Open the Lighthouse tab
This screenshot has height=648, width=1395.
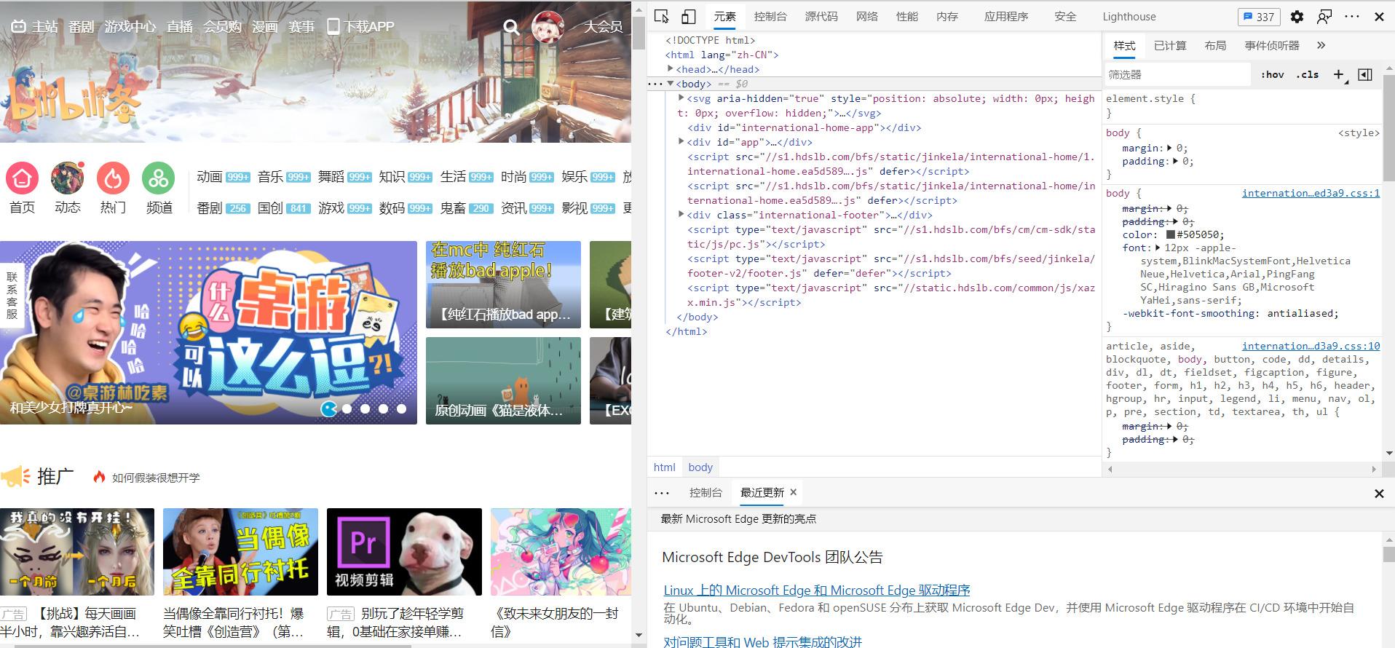coord(1129,16)
